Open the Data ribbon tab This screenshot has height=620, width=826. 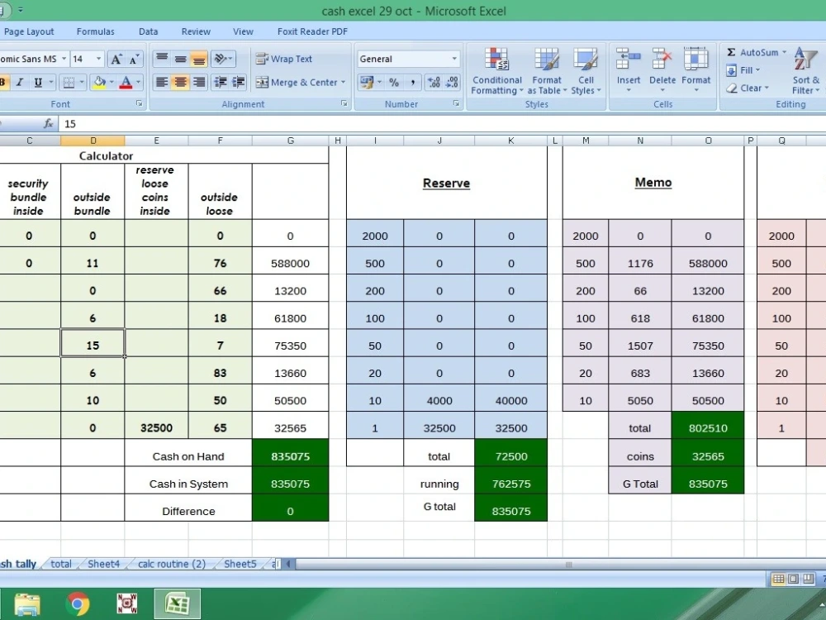click(x=148, y=31)
